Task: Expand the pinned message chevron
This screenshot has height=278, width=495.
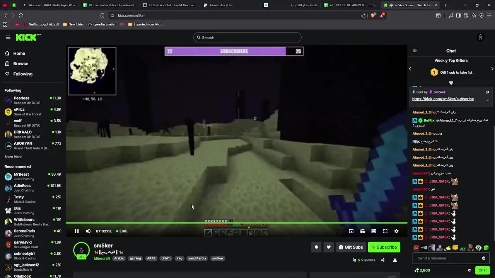Action: click(487, 100)
